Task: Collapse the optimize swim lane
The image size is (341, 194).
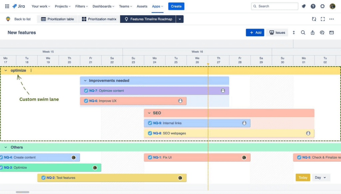Action: 6,71
